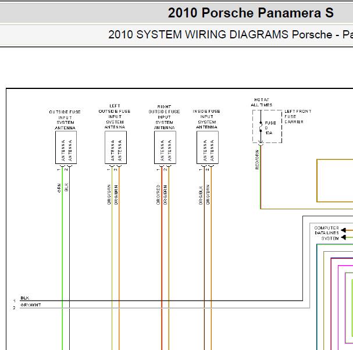The height and width of the screenshot is (350, 353).
Task: Click the 'ORG/BRN' label next to ORG/GRN
Action: [116, 195]
